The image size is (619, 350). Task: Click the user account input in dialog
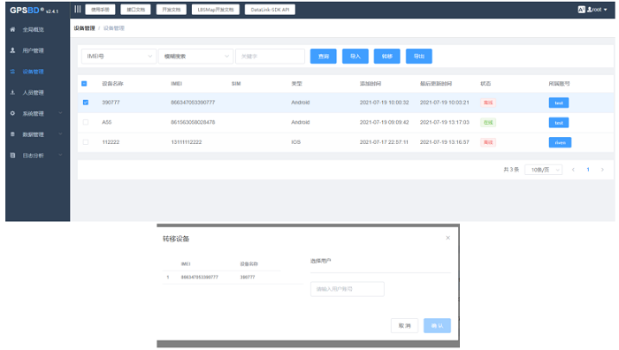pyautogui.click(x=348, y=289)
